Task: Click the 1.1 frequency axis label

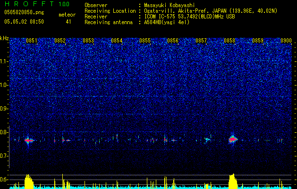Action: point(4,61)
